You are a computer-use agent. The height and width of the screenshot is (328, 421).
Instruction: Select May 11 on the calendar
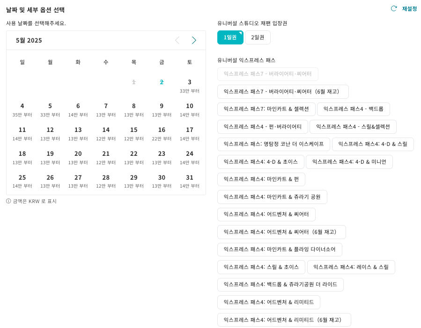click(22, 133)
